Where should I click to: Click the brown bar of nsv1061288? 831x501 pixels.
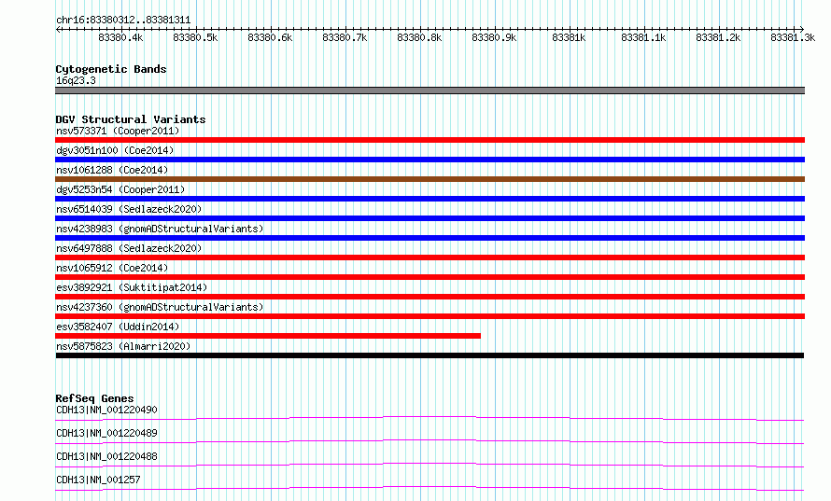click(x=430, y=179)
